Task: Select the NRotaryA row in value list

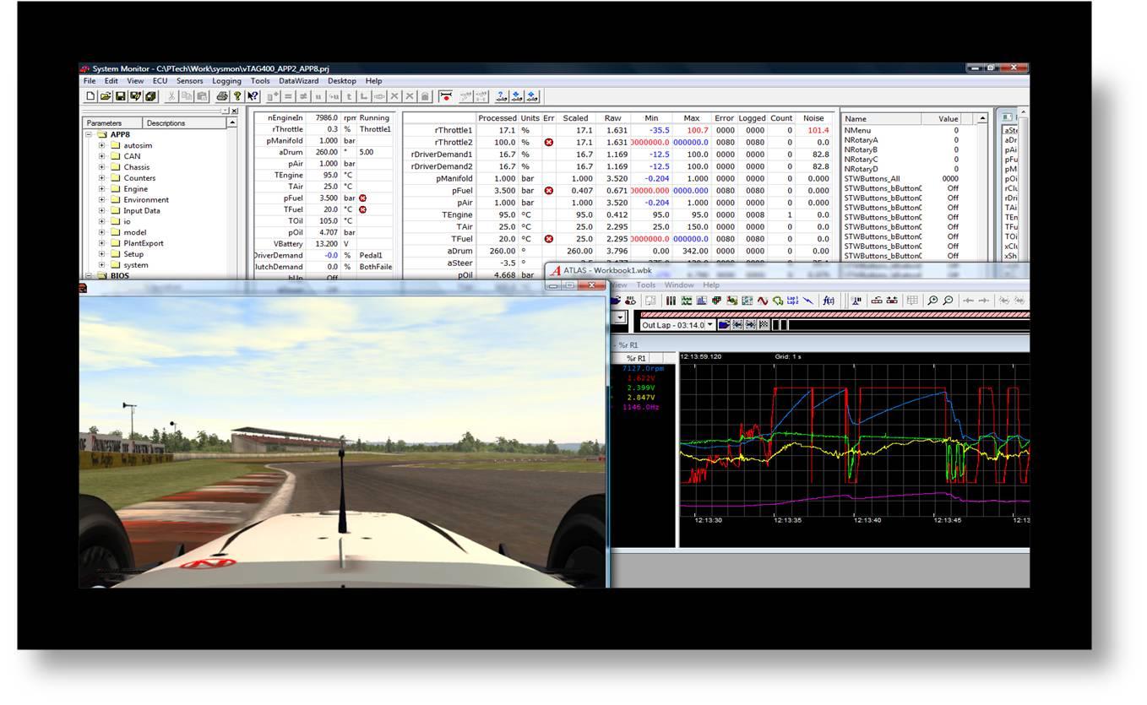Action: (x=902, y=140)
